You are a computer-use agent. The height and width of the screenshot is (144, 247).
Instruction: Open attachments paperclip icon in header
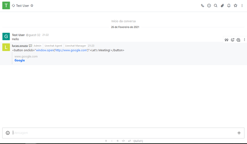[222, 6]
